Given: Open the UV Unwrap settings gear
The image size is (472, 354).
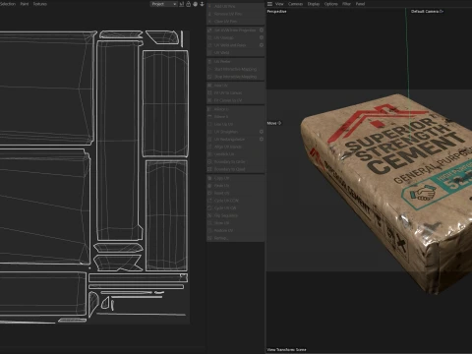Looking at the screenshot, I should pyautogui.click(x=262, y=37).
